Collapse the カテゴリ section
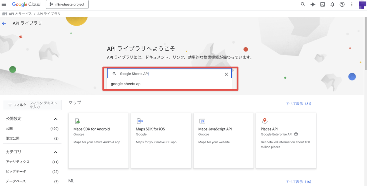 click(56, 152)
